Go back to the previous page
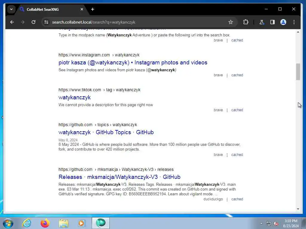The image size is (306, 229). 12,22
